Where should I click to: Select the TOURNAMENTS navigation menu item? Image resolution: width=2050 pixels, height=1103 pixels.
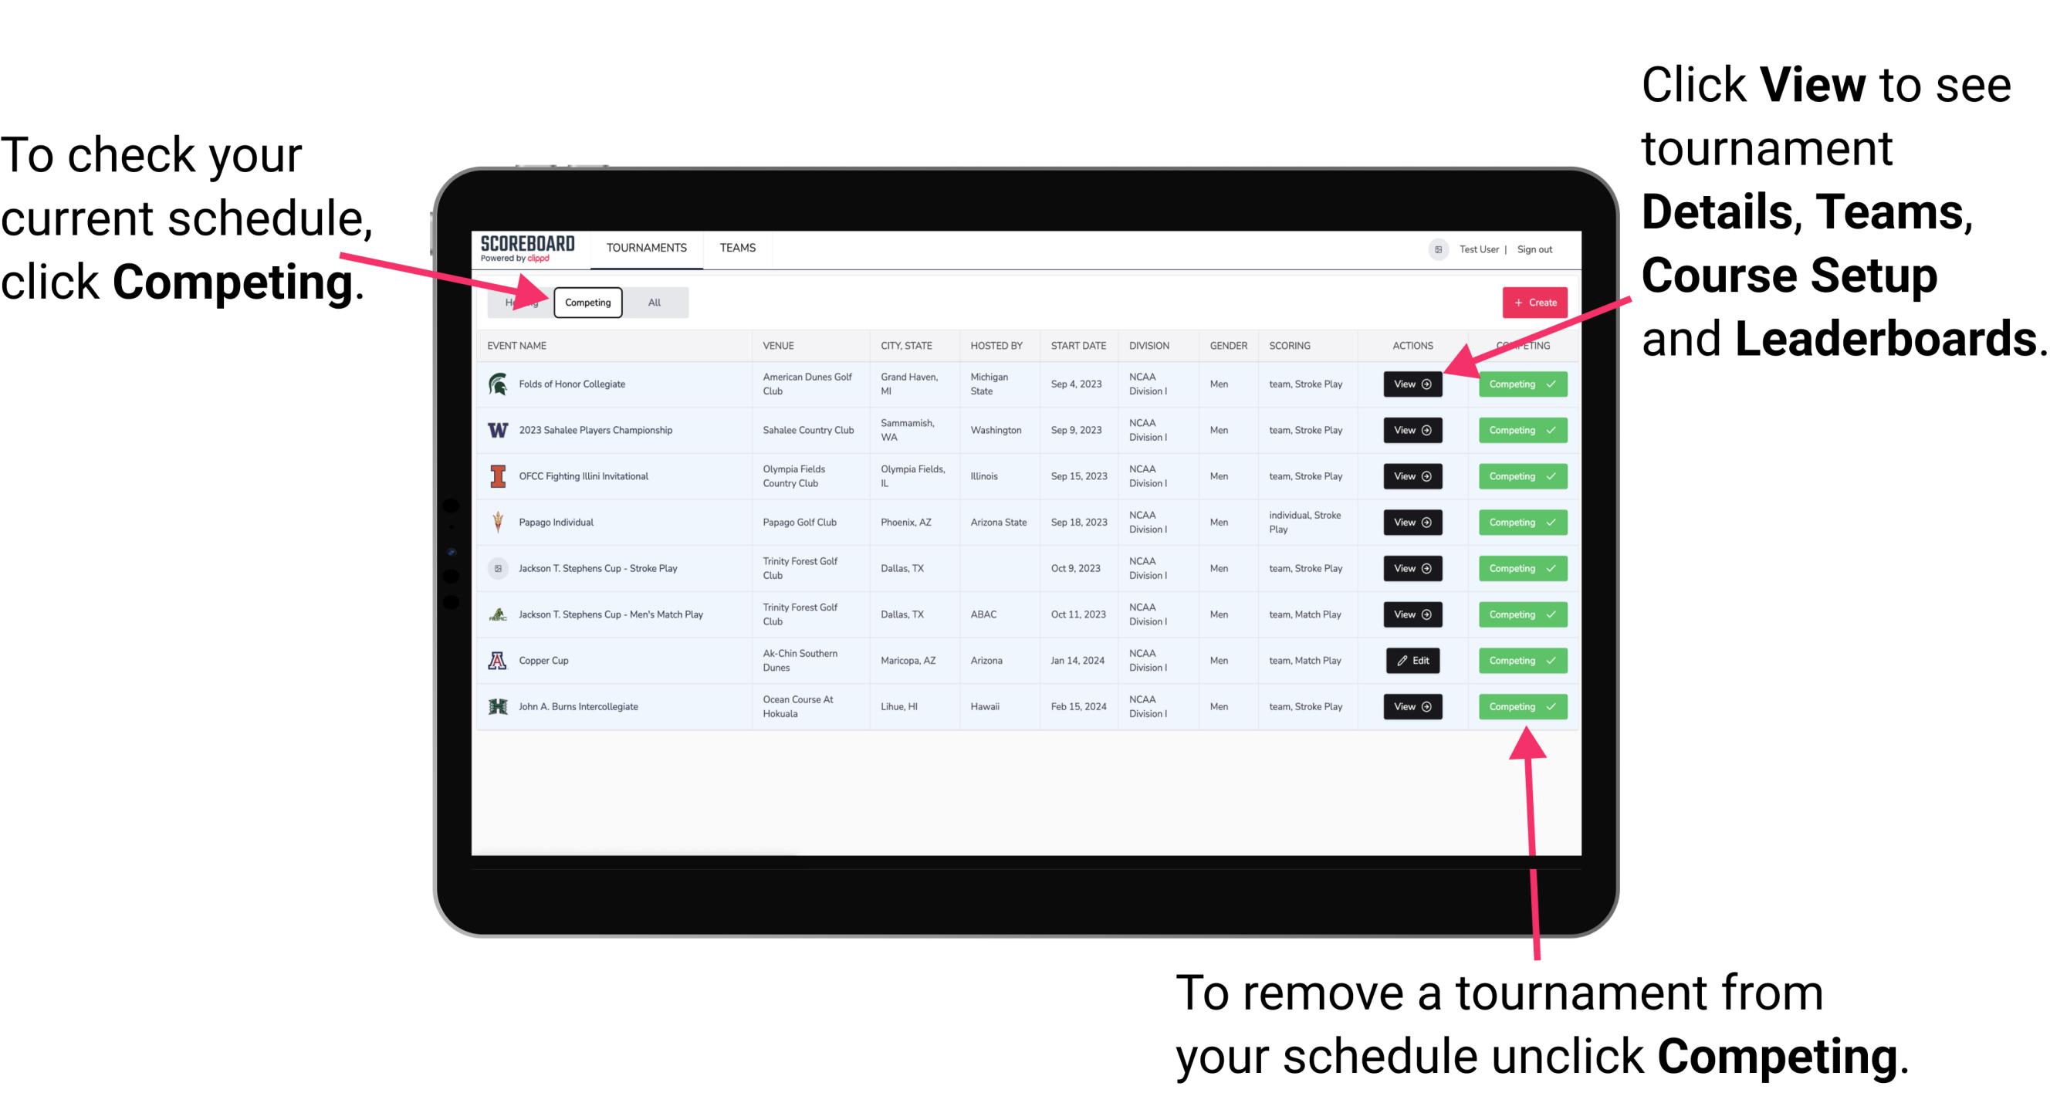(644, 247)
